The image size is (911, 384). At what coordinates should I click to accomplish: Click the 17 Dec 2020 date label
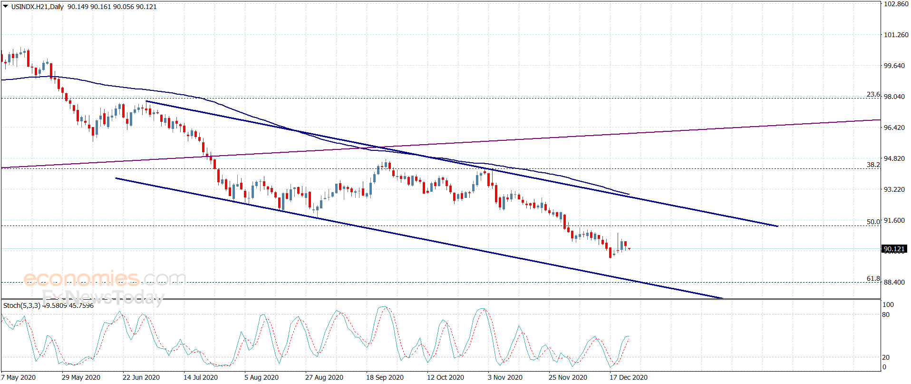629,377
